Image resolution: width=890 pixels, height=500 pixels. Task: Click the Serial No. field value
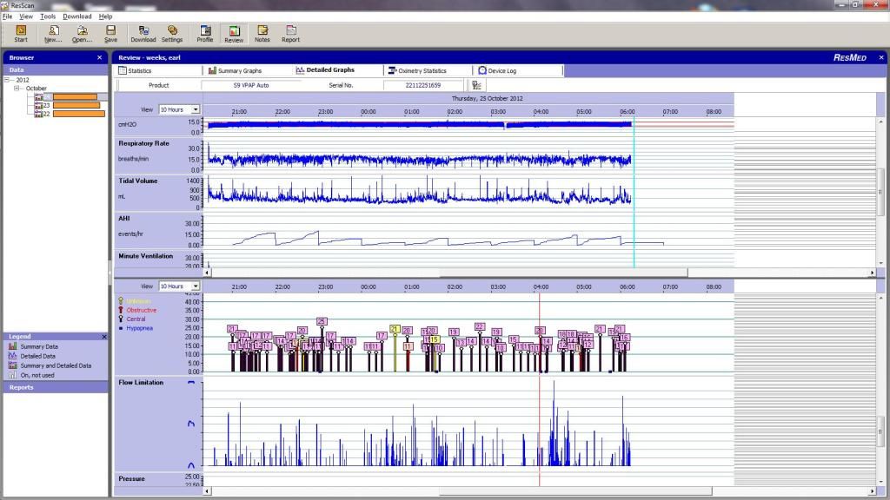tap(423, 85)
